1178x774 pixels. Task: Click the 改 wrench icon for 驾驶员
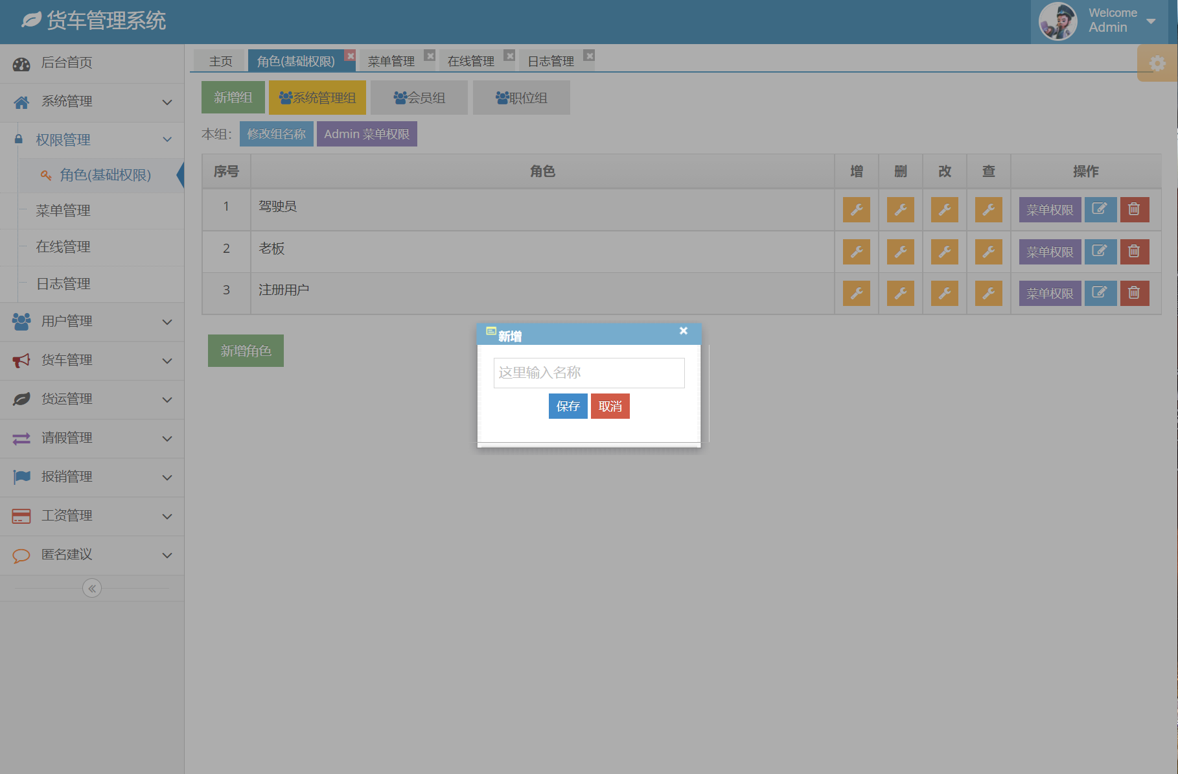point(944,209)
